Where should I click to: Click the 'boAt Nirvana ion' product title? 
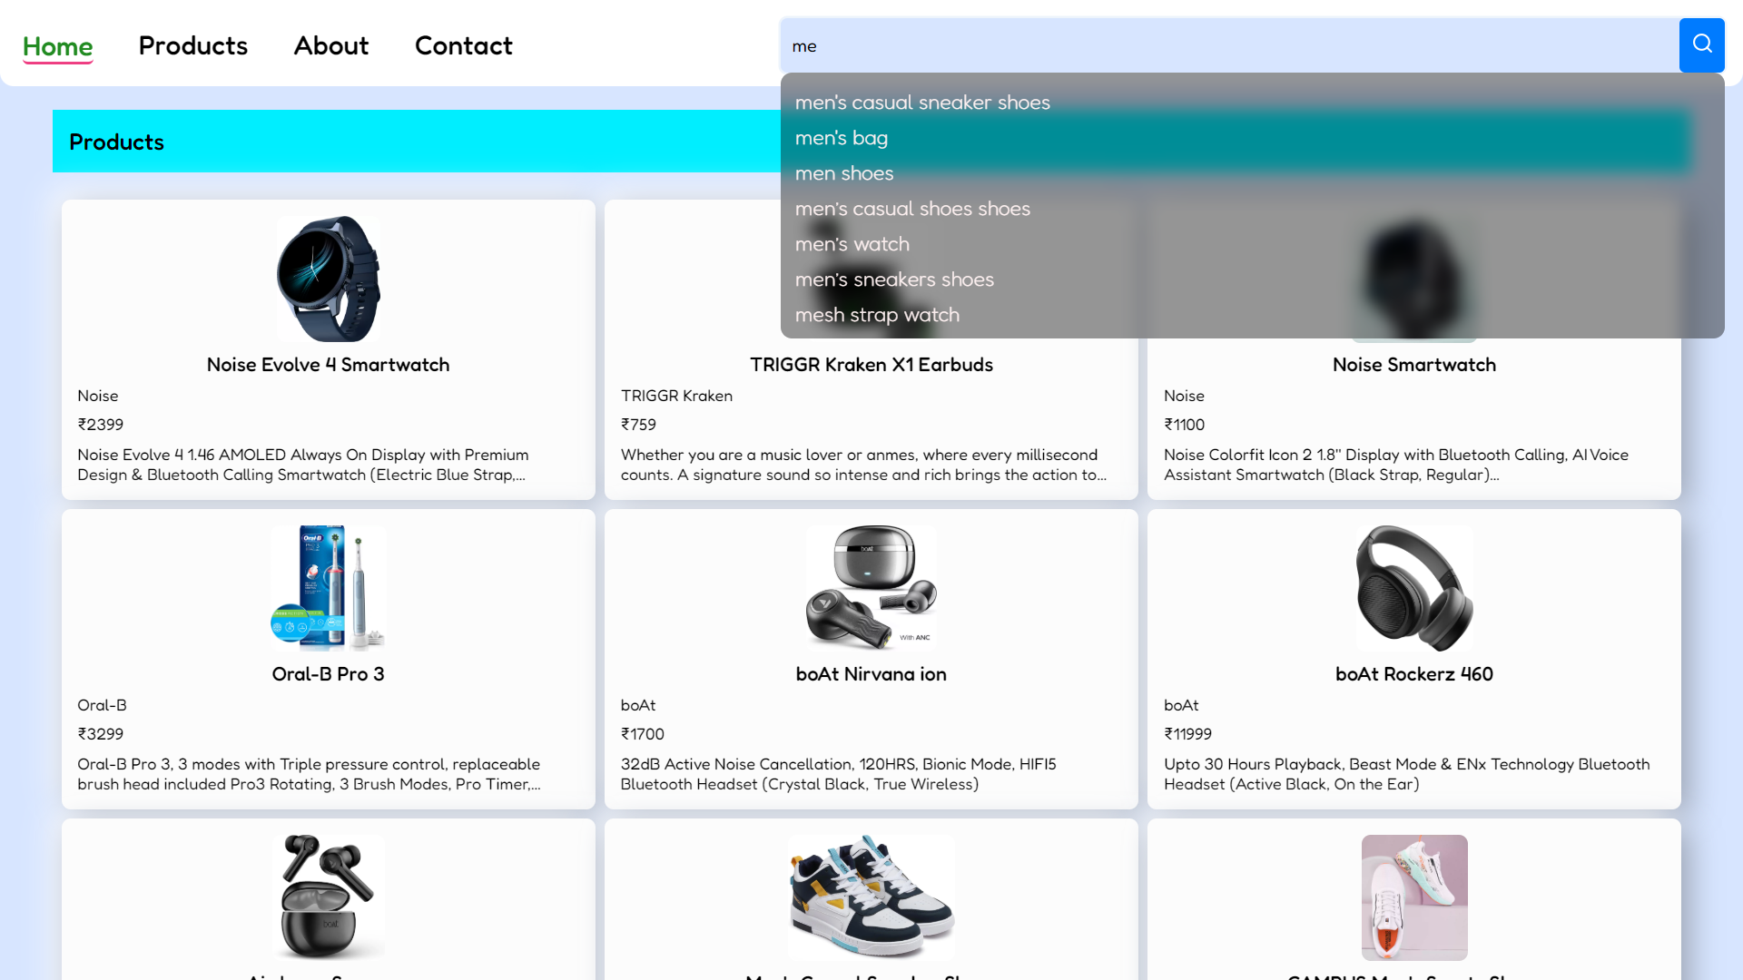tap(871, 674)
